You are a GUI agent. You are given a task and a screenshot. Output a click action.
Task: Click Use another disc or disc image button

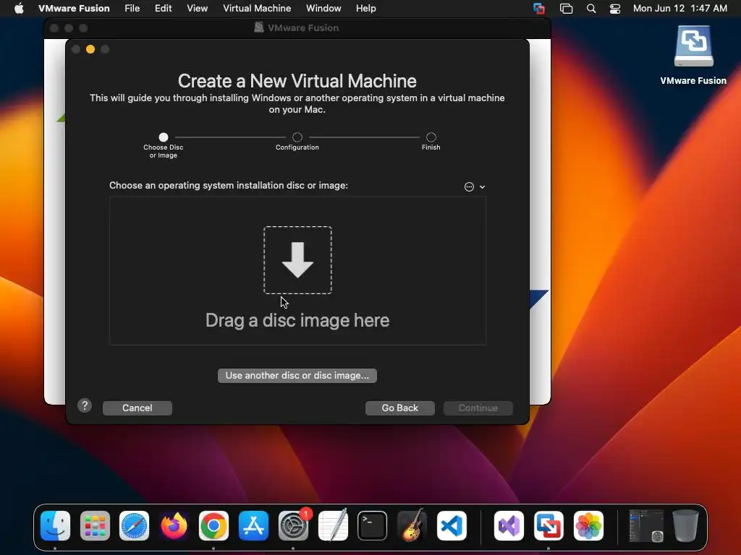(297, 376)
